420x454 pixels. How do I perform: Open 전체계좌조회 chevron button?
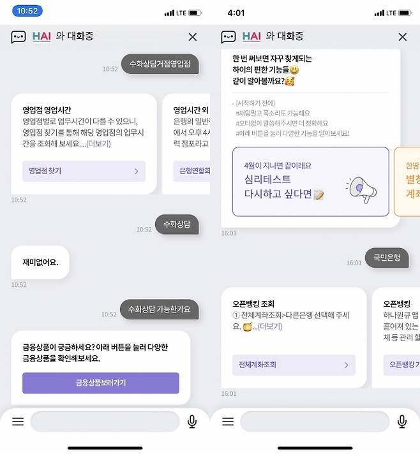click(294, 365)
